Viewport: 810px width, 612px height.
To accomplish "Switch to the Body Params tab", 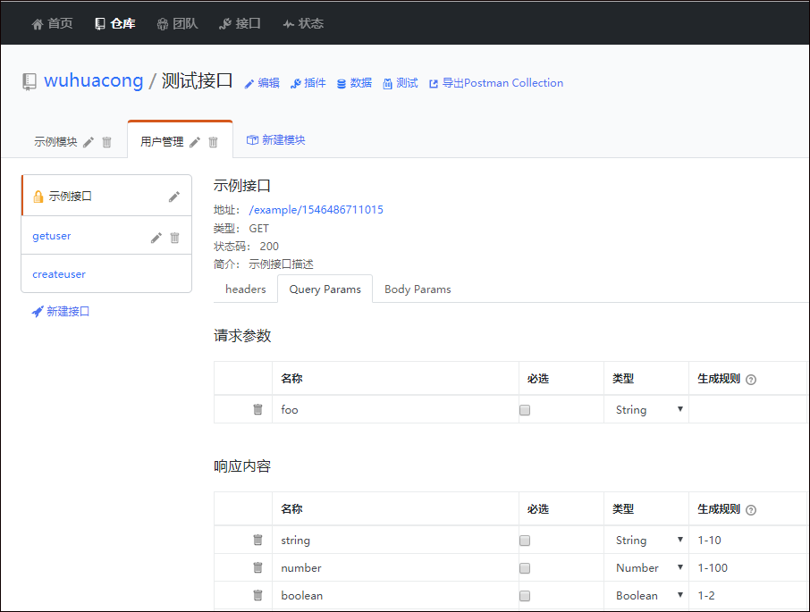I will (418, 289).
